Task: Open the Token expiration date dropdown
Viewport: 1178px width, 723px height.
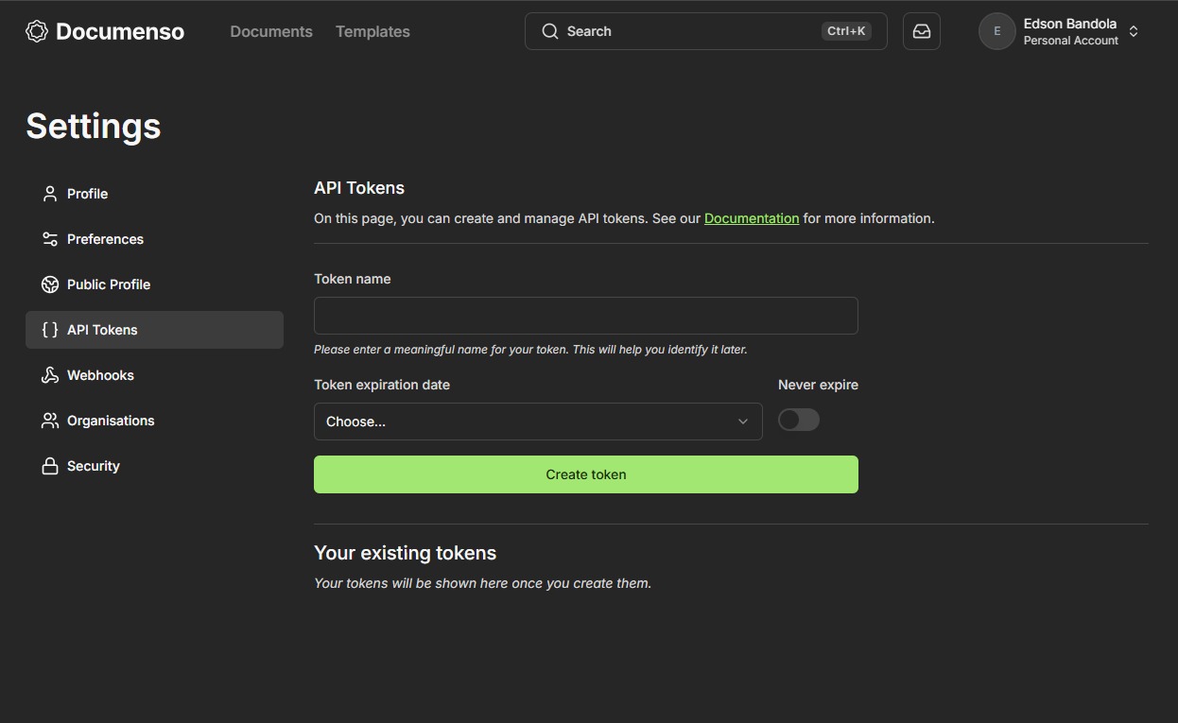Action: (x=537, y=422)
